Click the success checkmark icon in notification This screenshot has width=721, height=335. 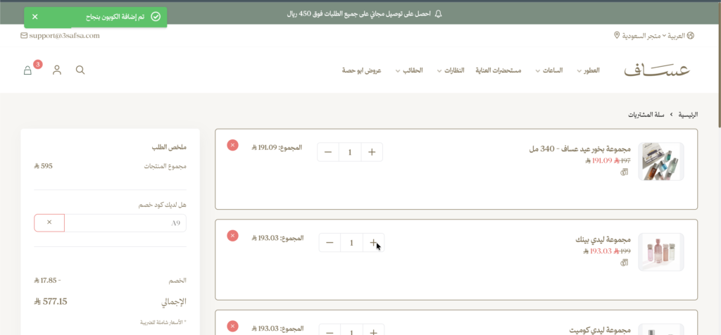pyautogui.click(x=156, y=17)
